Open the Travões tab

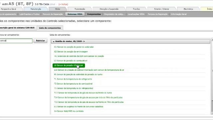point(136,9)
